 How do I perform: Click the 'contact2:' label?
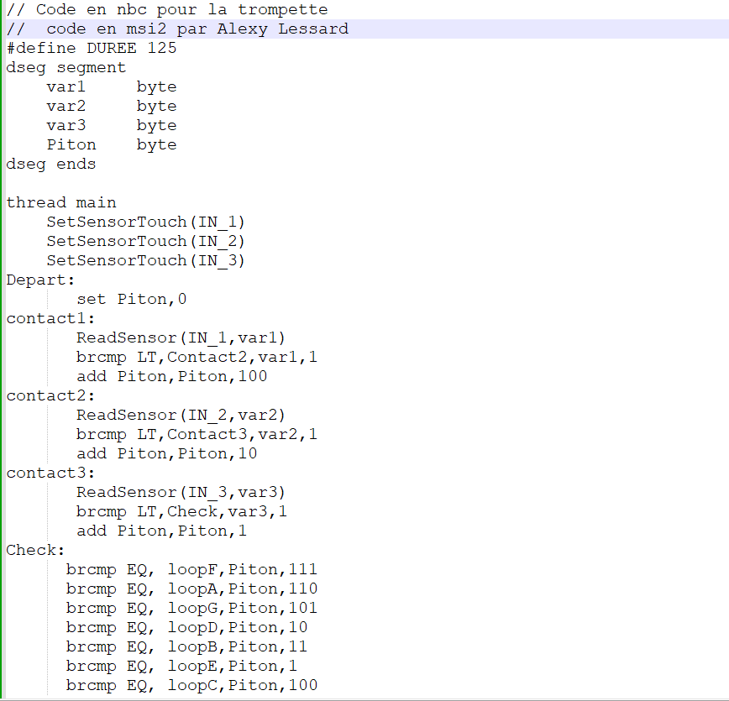point(50,395)
